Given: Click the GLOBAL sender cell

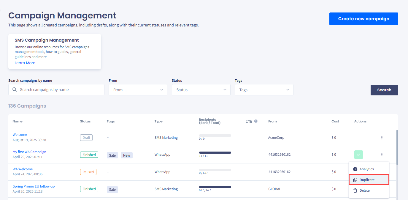Looking at the screenshot, I should [x=274, y=189].
